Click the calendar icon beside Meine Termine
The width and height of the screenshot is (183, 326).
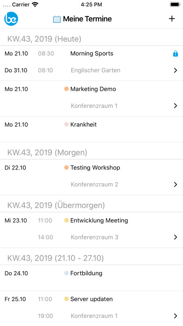pos(57,19)
